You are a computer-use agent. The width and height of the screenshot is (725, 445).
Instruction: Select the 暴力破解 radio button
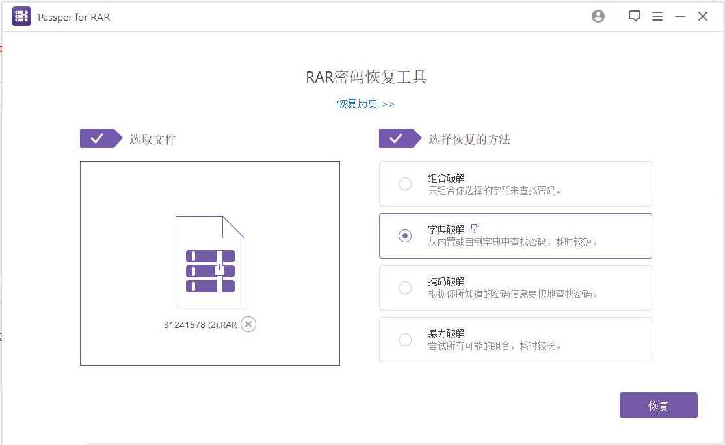click(x=405, y=340)
